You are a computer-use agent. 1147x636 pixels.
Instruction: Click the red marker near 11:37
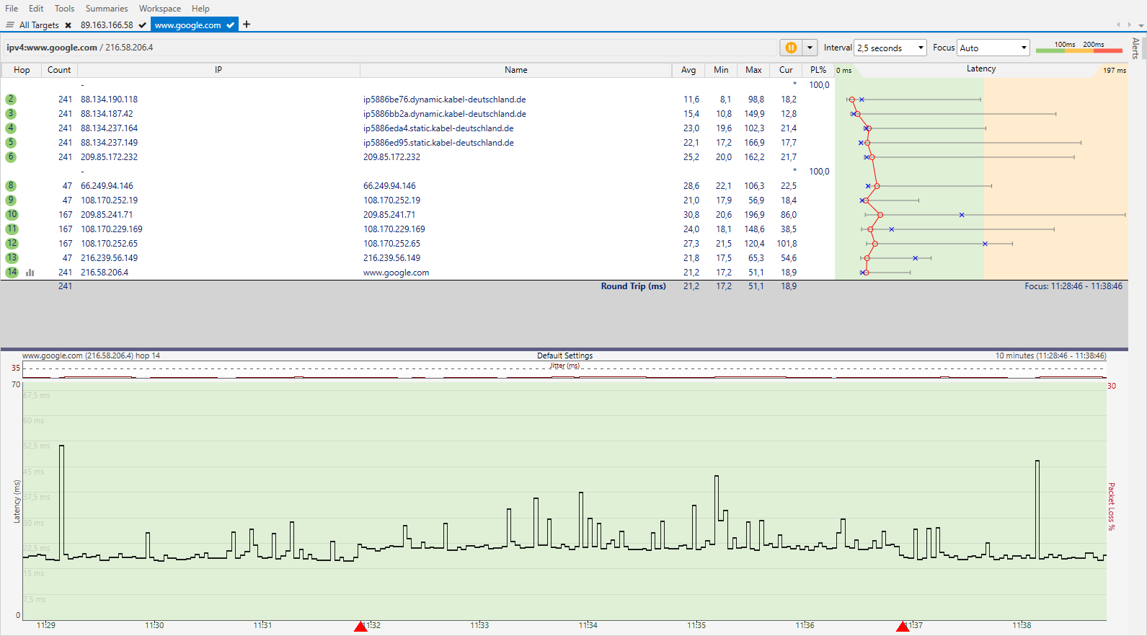(x=903, y=627)
